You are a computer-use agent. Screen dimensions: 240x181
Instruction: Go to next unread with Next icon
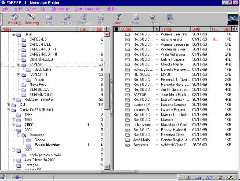(118, 19)
